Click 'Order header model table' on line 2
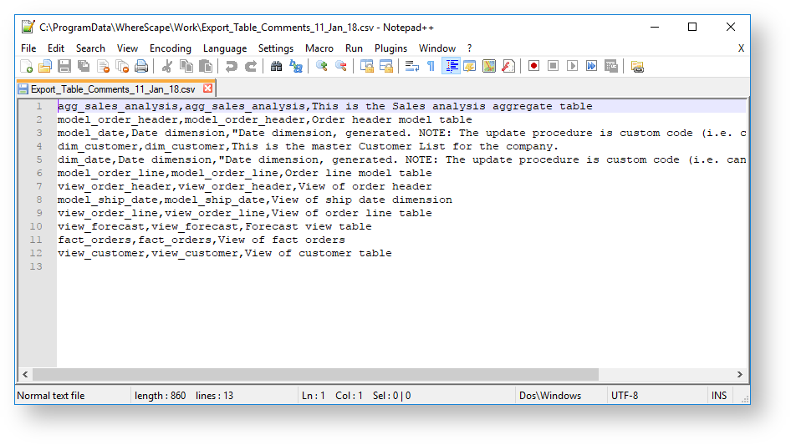Viewport: 791px width, 445px height. click(x=392, y=120)
